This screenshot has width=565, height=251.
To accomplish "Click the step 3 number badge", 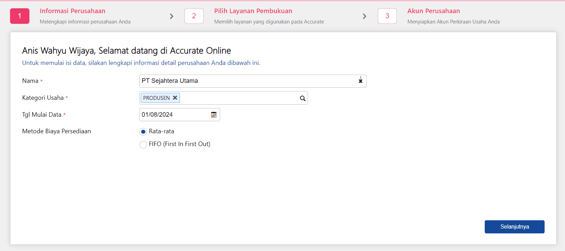I will coord(387,16).
